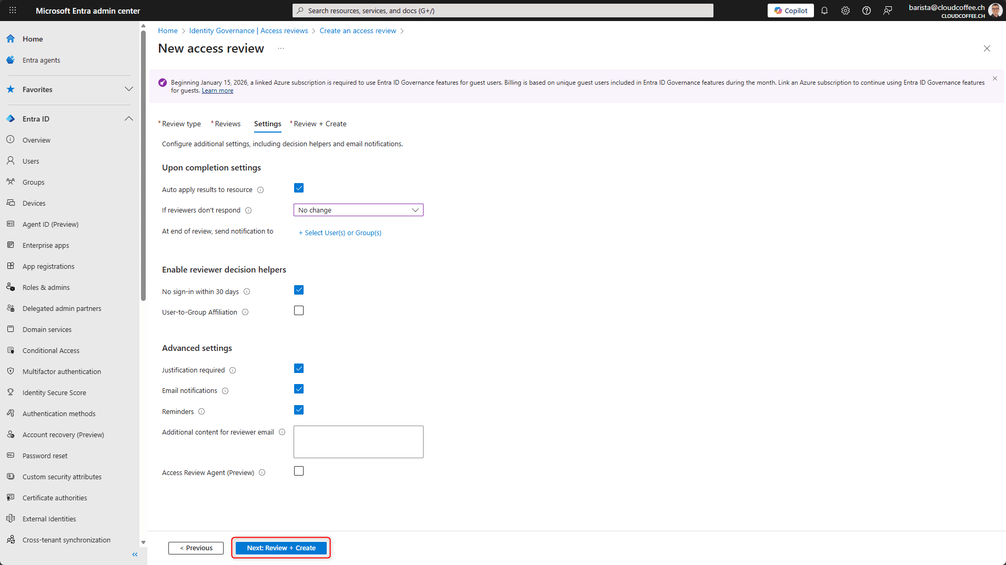This screenshot has width=1006, height=565.
Task: Click info icon next to Justification required
Action: click(233, 370)
